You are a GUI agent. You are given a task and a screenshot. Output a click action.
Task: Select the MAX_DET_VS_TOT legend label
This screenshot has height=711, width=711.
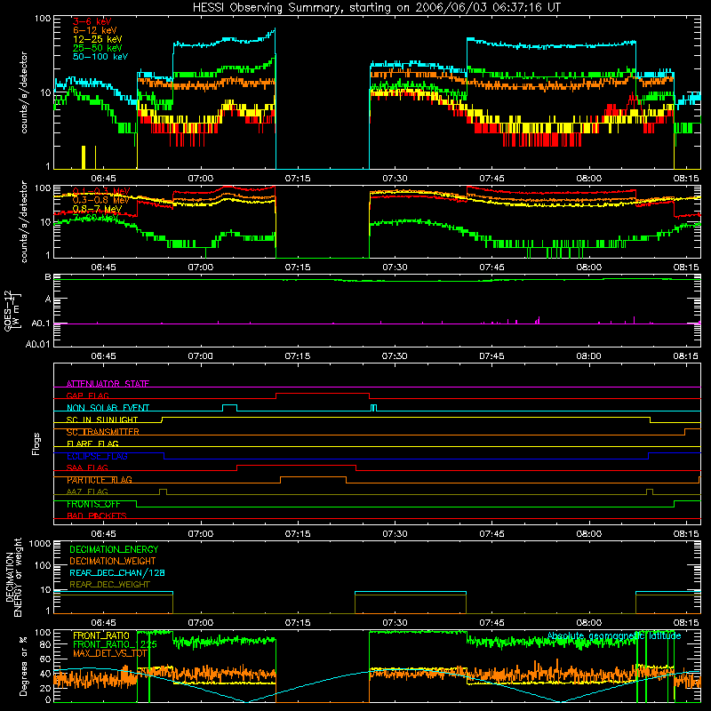(110, 653)
